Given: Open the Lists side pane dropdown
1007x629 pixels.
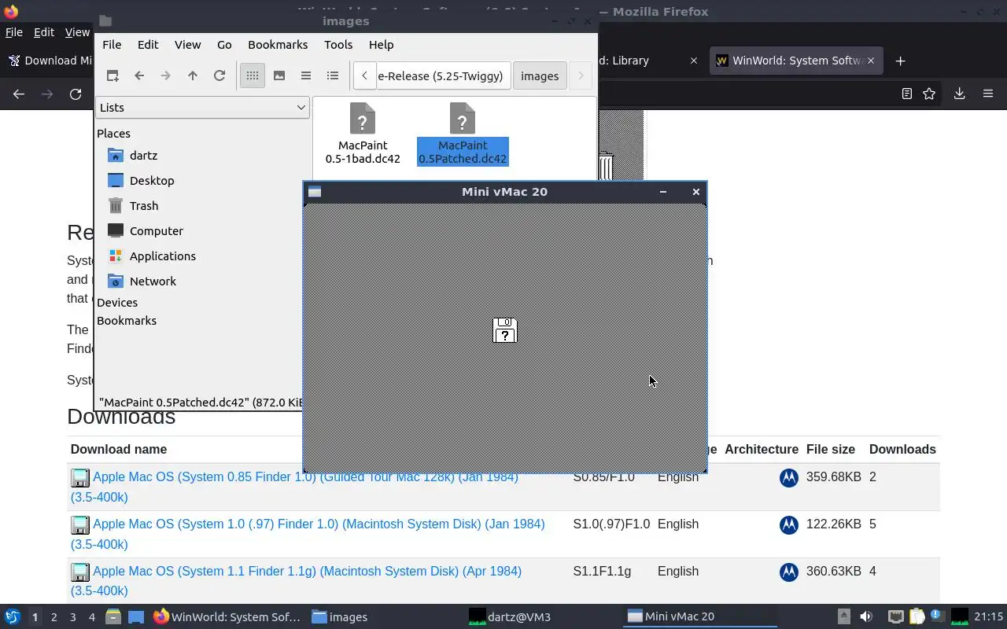Looking at the screenshot, I should coord(202,108).
